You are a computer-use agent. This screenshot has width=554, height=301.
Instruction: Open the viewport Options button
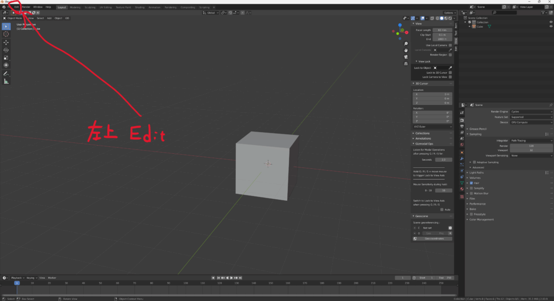click(449, 12)
